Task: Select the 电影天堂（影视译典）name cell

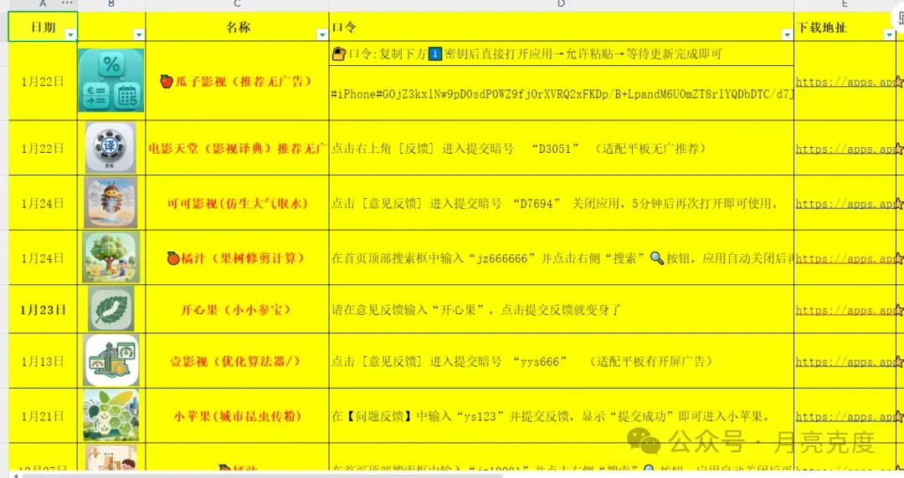Action: coord(237,148)
